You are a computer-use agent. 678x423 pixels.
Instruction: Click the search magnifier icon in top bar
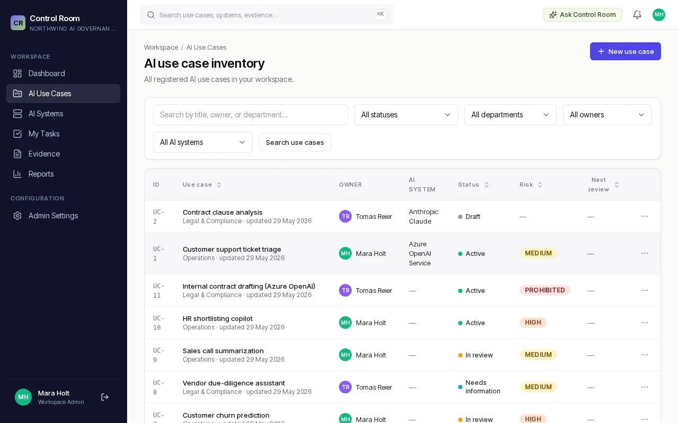pos(151,15)
